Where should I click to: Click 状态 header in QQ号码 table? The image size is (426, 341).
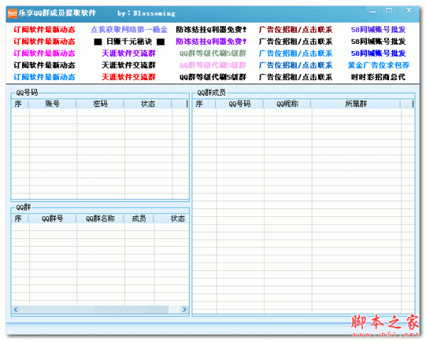point(148,104)
